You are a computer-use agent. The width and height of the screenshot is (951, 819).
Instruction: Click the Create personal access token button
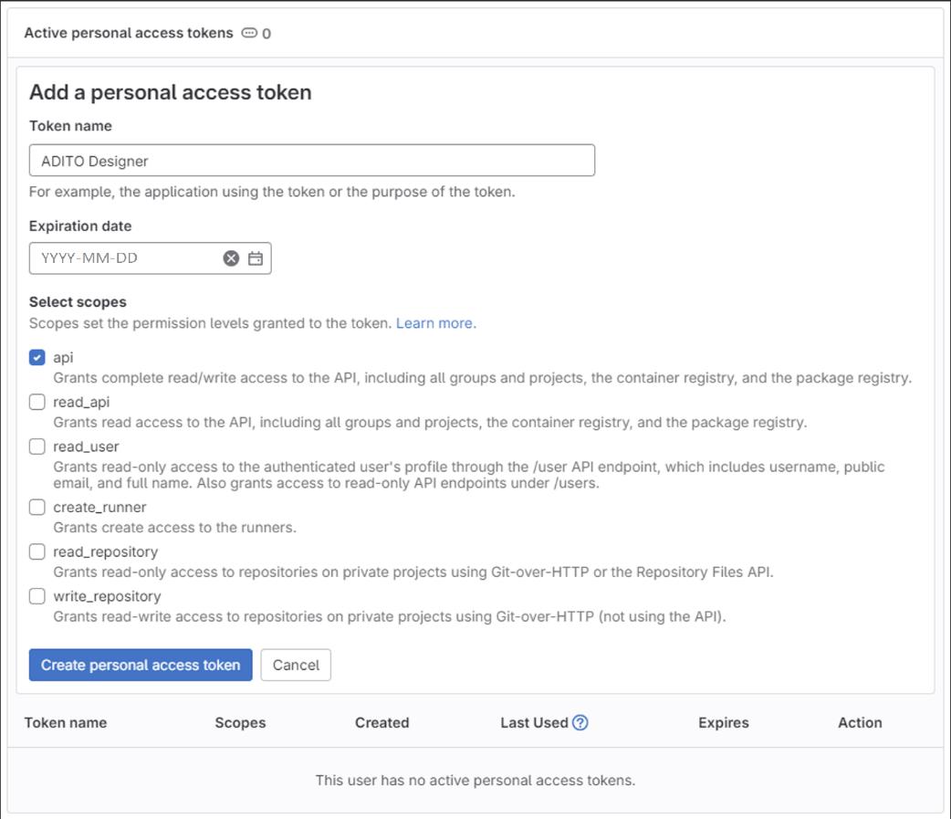coord(141,665)
